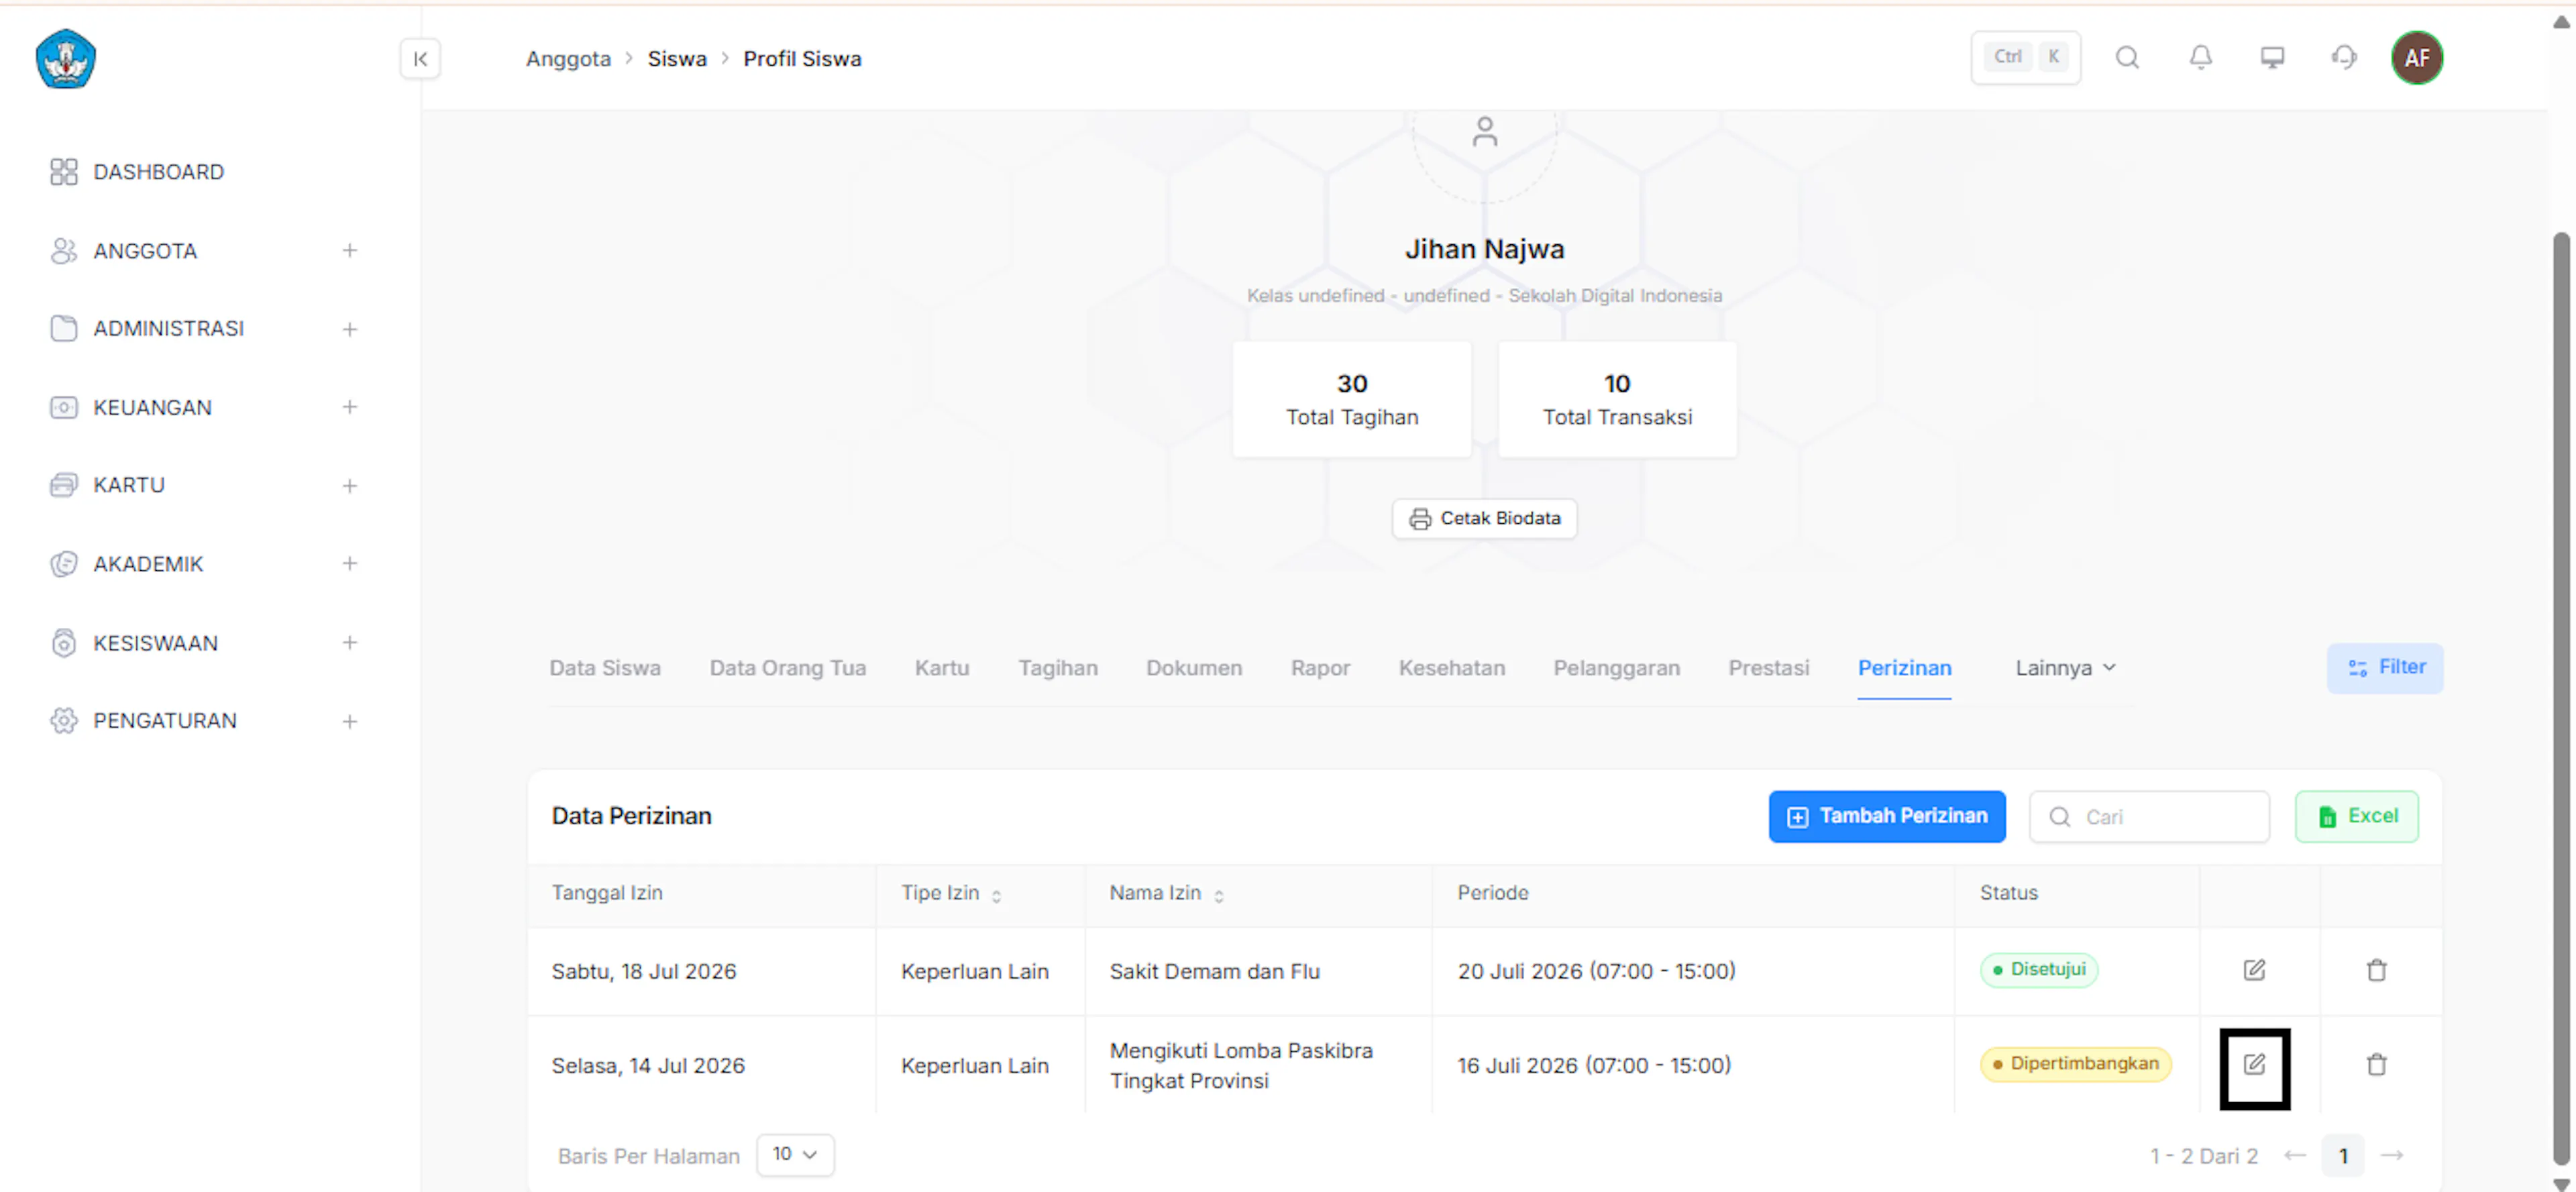
Task: Click the Tambah Perizinan button
Action: pos(1887,817)
